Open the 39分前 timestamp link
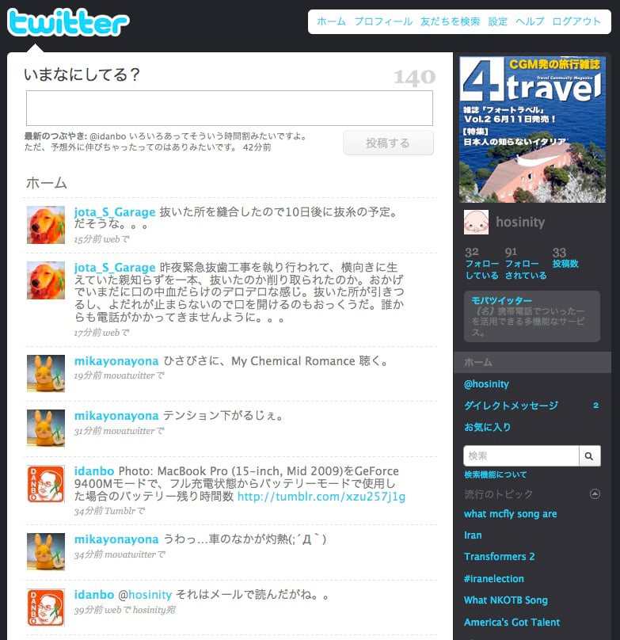The width and height of the screenshot is (620, 640). pyautogui.click(x=88, y=610)
